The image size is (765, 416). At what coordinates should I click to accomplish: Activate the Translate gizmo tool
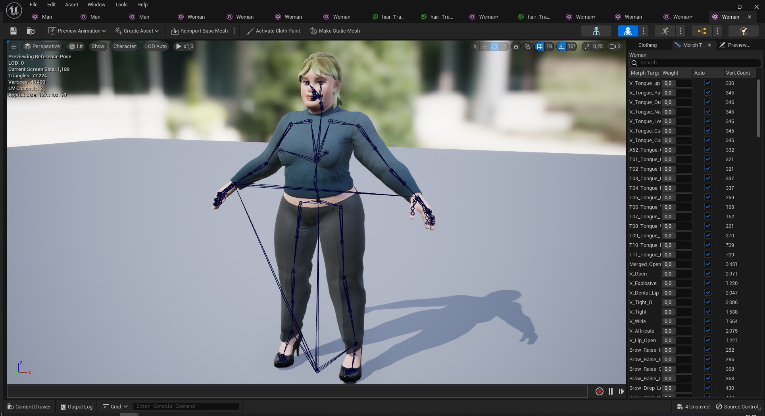(484, 46)
